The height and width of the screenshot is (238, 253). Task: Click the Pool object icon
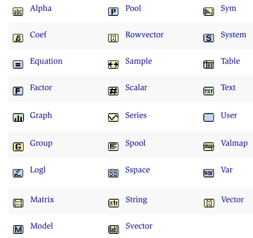click(113, 12)
